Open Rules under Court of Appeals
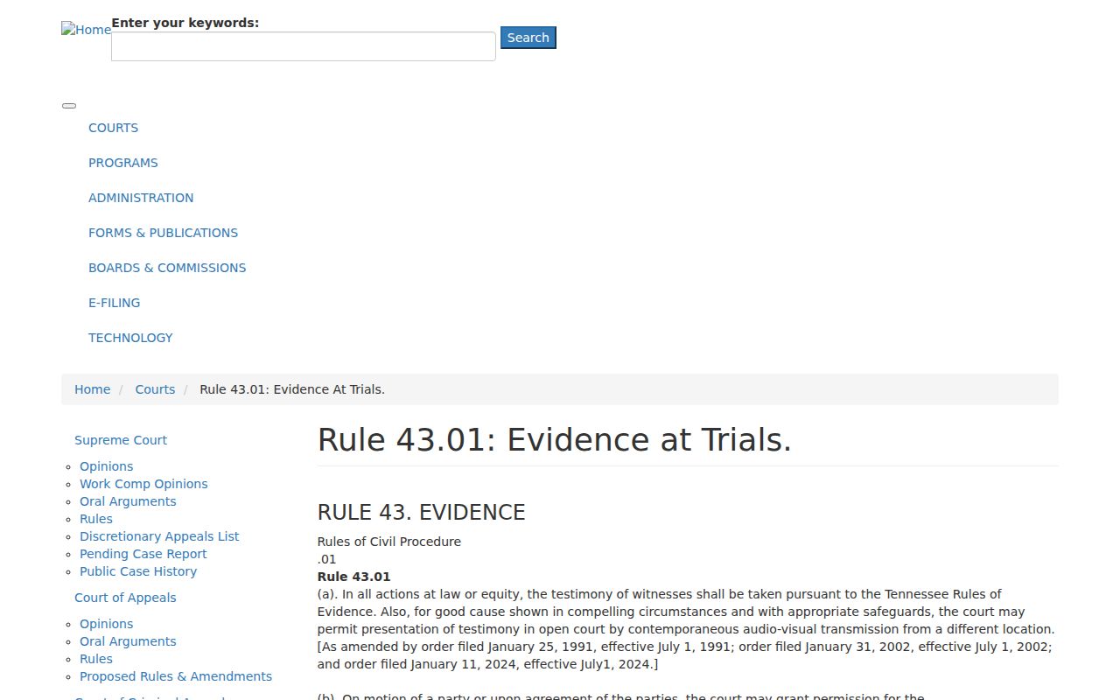This screenshot has height=700, width=1120. 96,659
